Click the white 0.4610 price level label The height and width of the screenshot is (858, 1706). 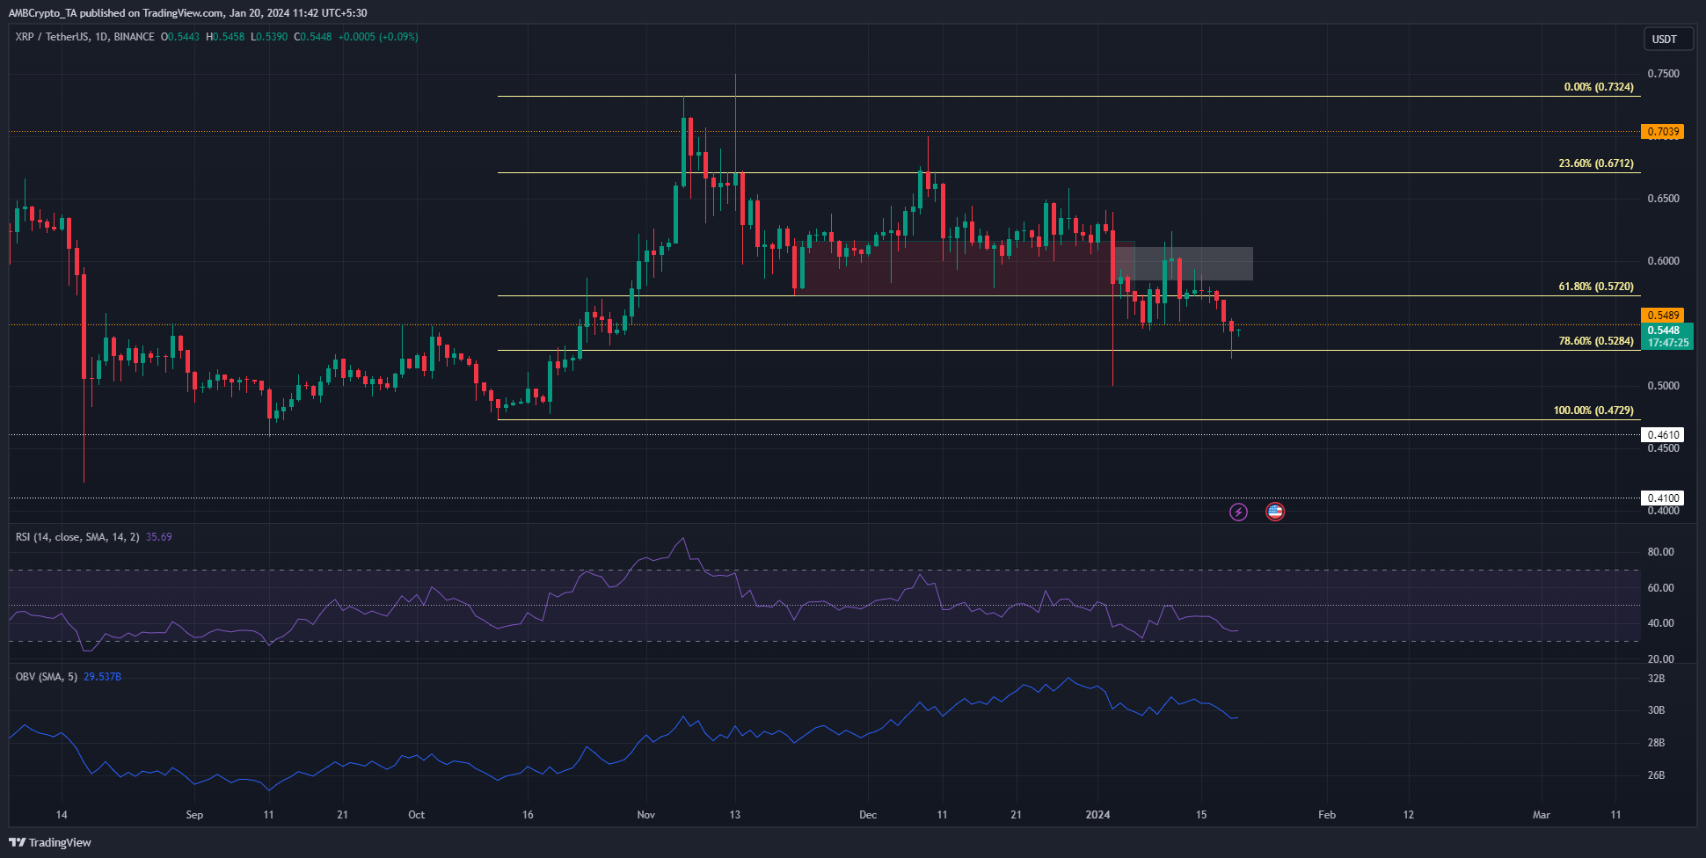click(x=1663, y=434)
